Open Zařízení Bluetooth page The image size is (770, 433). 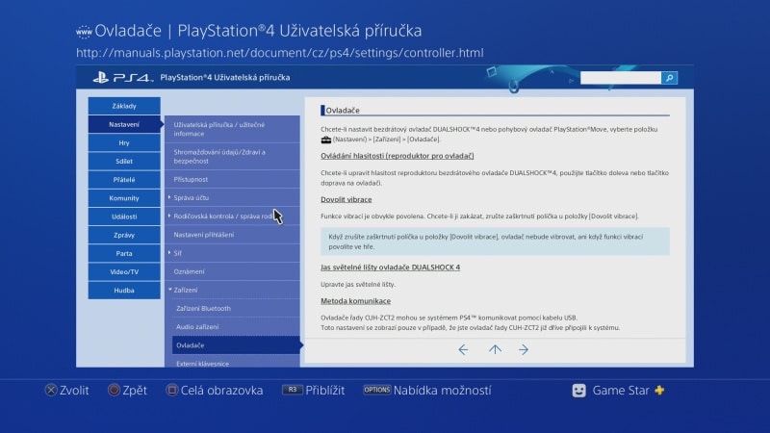coord(236,308)
